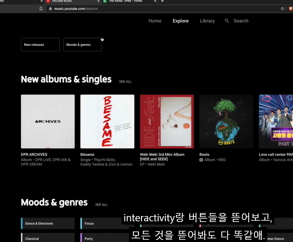Click the address bar URL field
Image resolution: width=293 pixels, height=242 pixels.
tap(164, 9)
